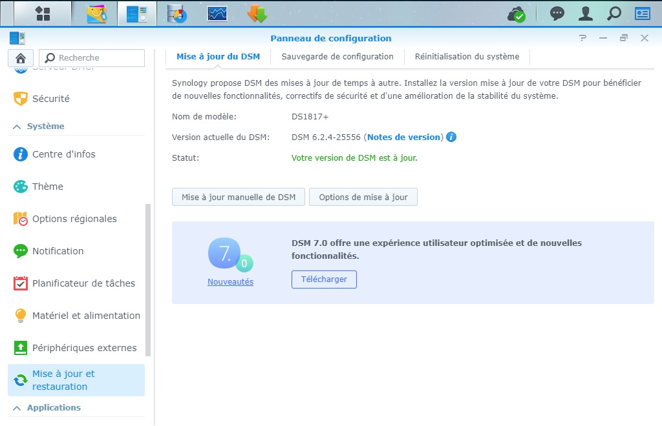Collapse the Système section
The image size is (662, 426).
coord(17,127)
